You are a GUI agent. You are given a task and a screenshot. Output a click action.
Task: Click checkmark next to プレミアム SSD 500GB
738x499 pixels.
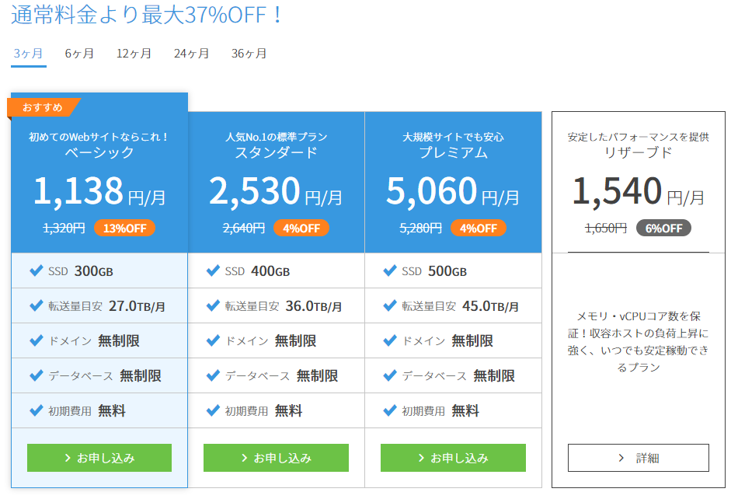point(390,270)
